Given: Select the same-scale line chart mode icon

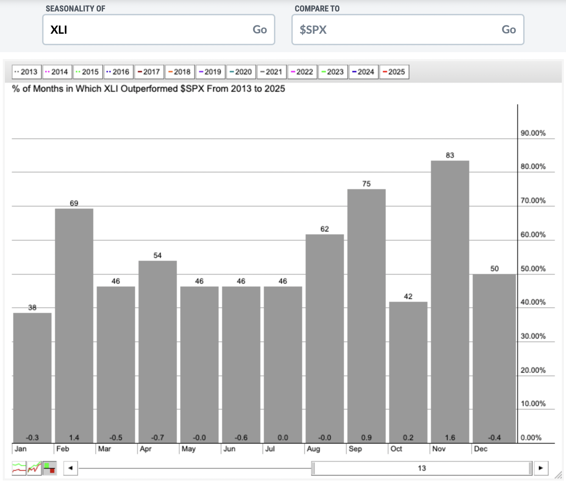Looking at the screenshot, I should 34,468.
